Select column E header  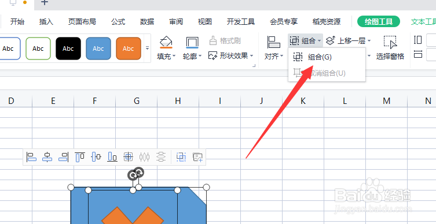(53, 101)
